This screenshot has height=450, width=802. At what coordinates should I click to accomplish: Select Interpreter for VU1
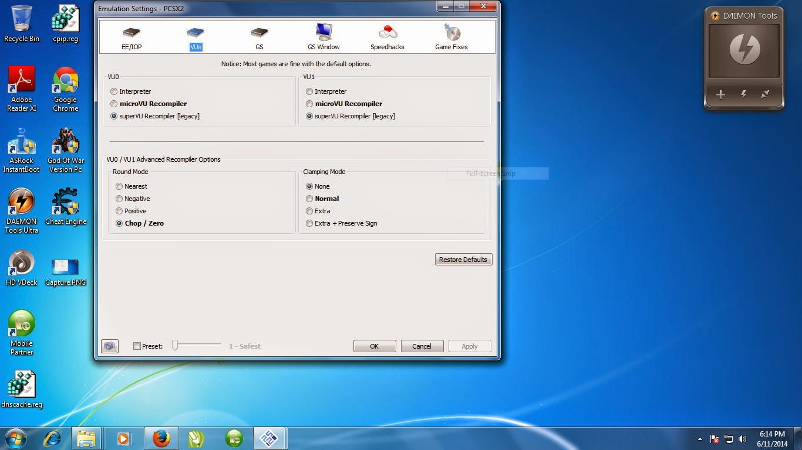tap(326, 91)
